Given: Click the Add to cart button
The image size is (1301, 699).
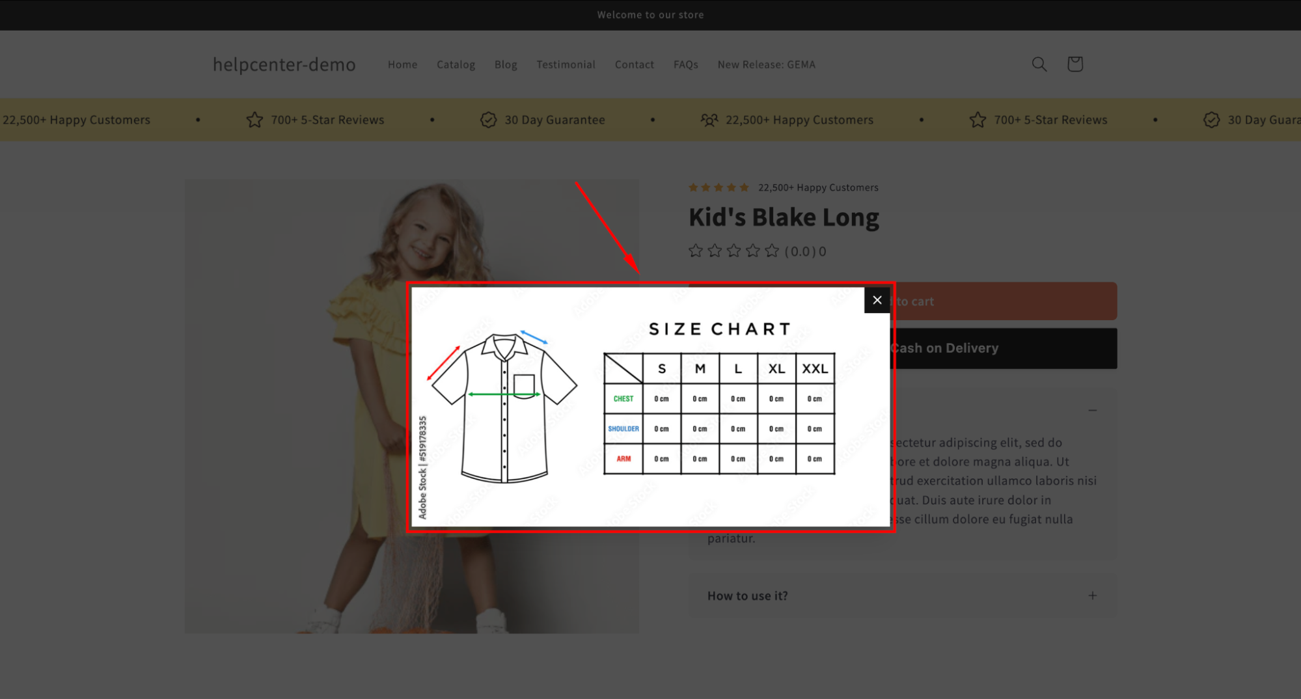Looking at the screenshot, I should pyautogui.click(x=1003, y=301).
